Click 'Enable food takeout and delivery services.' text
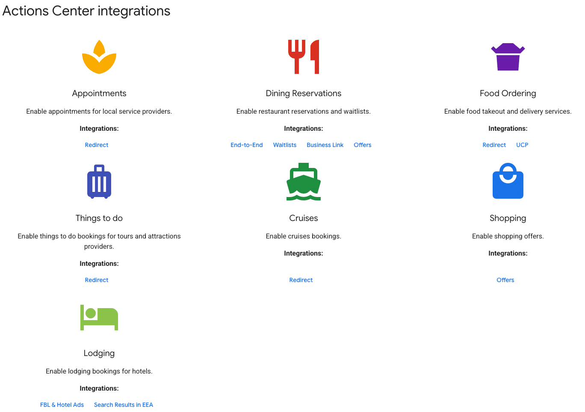 pos(508,111)
